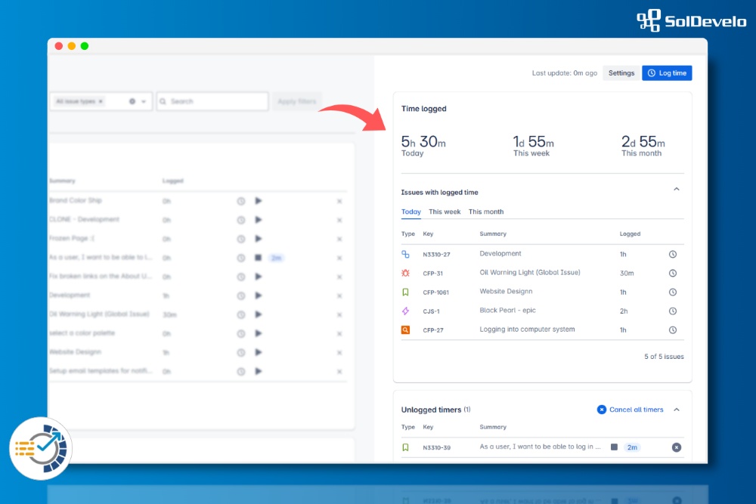Switch to the This week tab
The width and height of the screenshot is (756, 504).
pyautogui.click(x=445, y=212)
